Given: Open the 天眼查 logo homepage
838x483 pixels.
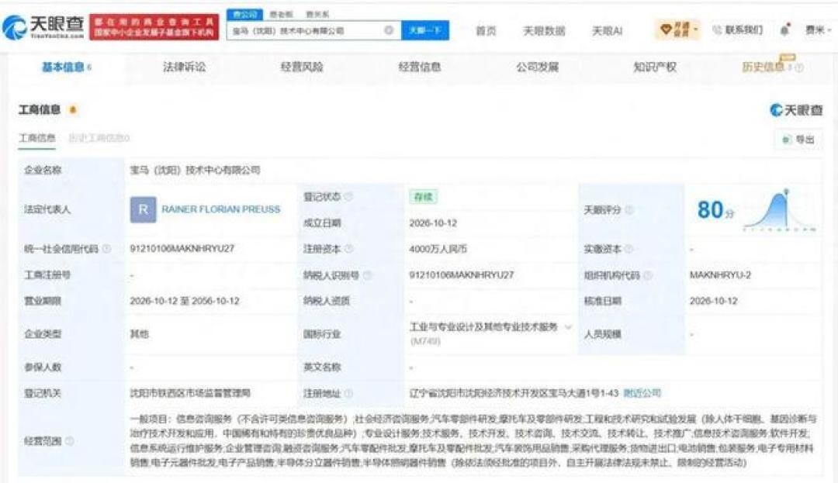Looking at the screenshot, I should pos(43,26).
